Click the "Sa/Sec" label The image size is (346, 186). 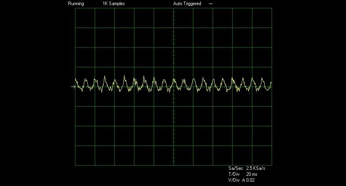(x=236, y=168)
